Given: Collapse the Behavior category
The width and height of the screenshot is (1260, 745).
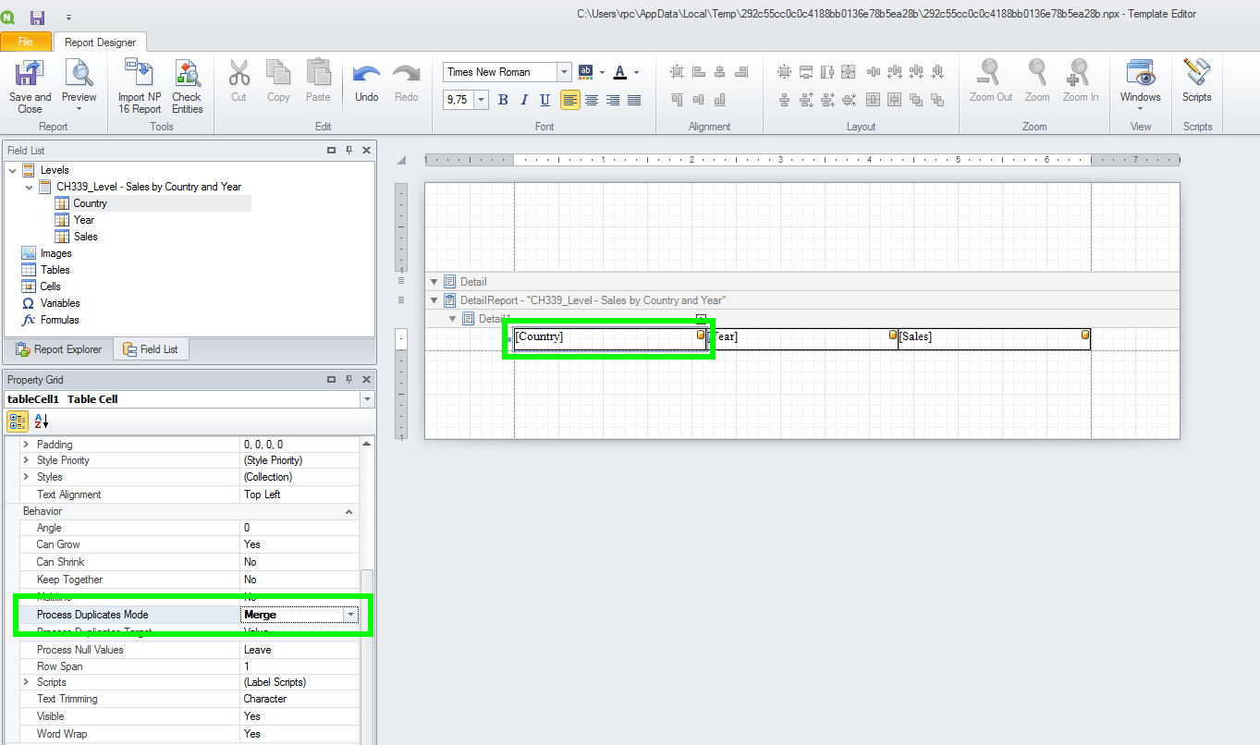Looking at the screenshot, I should pos(349,511).
